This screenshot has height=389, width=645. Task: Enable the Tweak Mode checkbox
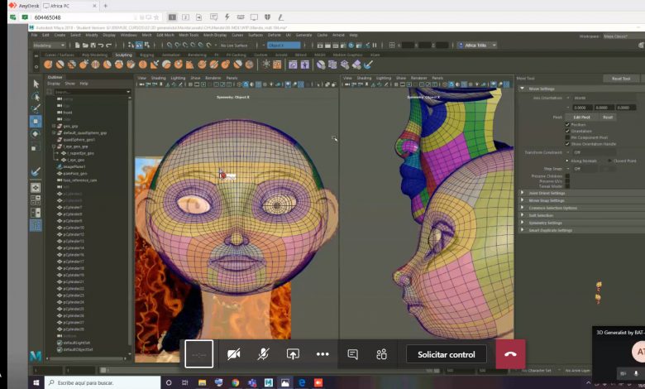click(567, 186)
